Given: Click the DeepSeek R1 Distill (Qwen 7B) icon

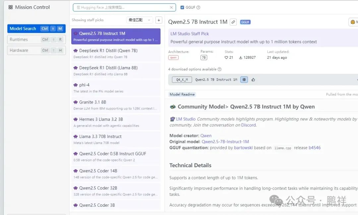Looking at the screenshot, I should coord(76,50).
